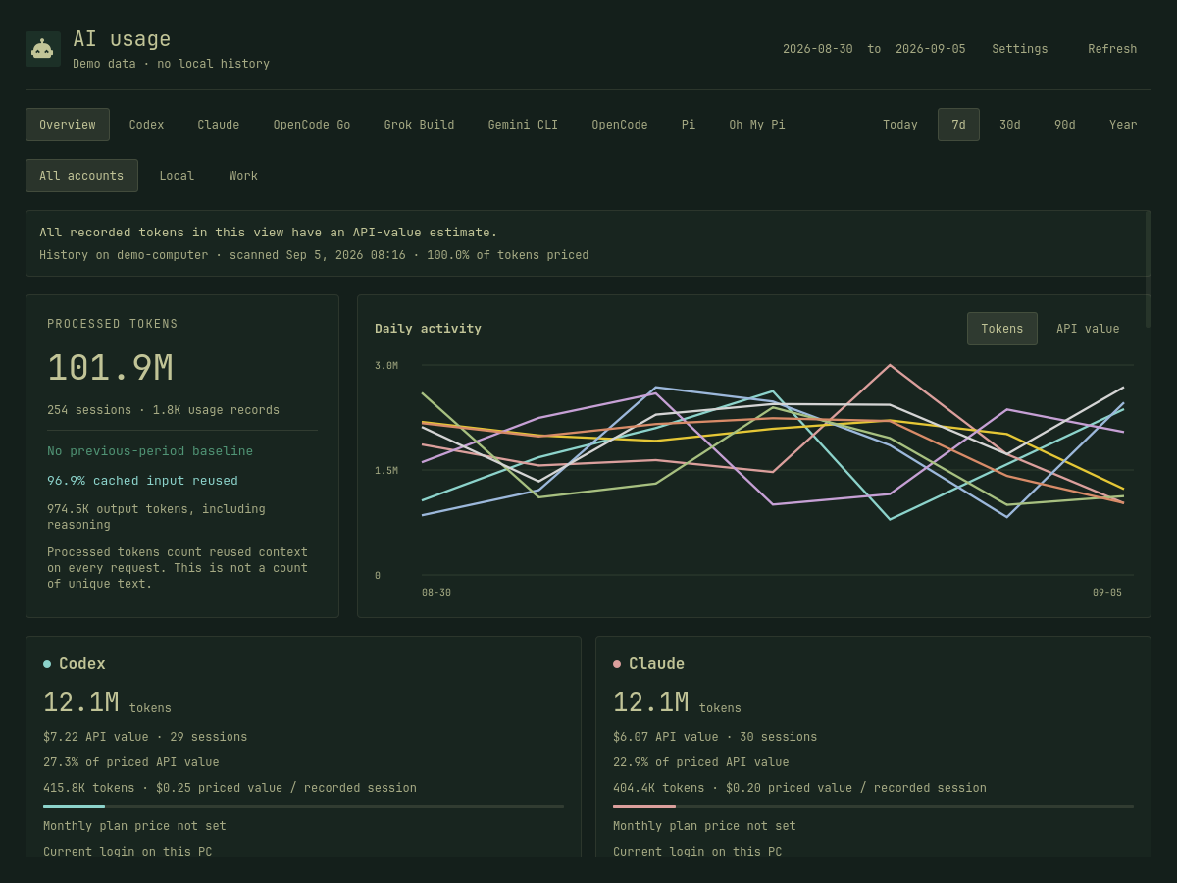Select the 90d time range
This screenshot has width=1177, height=883.
(x=1065, y=125)
